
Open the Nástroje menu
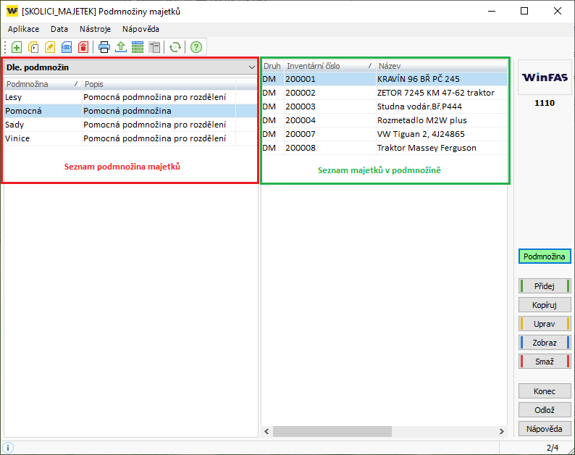pyautogui.click(x=95, y=29)
